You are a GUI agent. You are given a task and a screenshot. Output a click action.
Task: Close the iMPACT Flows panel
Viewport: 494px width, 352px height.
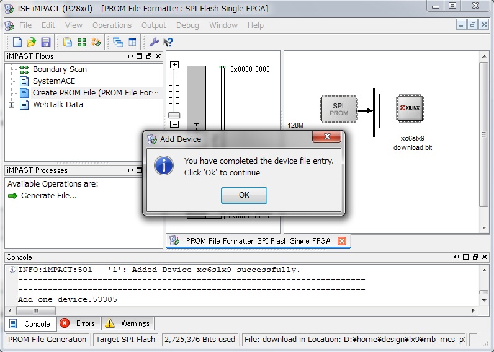click(x=158, y=56)
